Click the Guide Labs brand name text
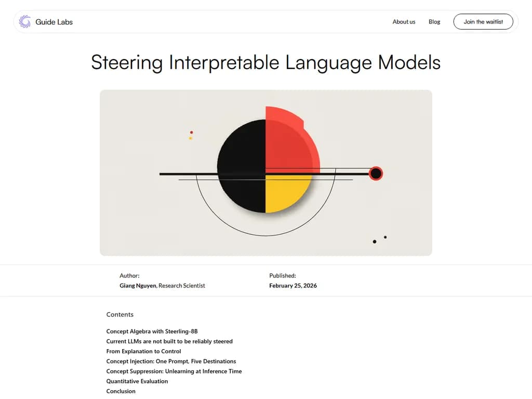The height and width of the screenshot is (399, 532). pyautogui.click(x=54, y=22)
